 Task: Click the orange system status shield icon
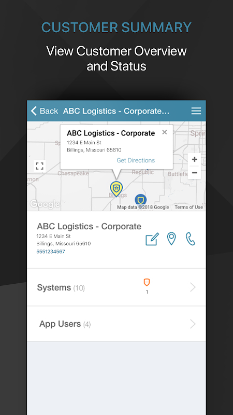[147, 282]
